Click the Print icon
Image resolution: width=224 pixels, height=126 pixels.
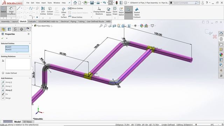(98, 3)
